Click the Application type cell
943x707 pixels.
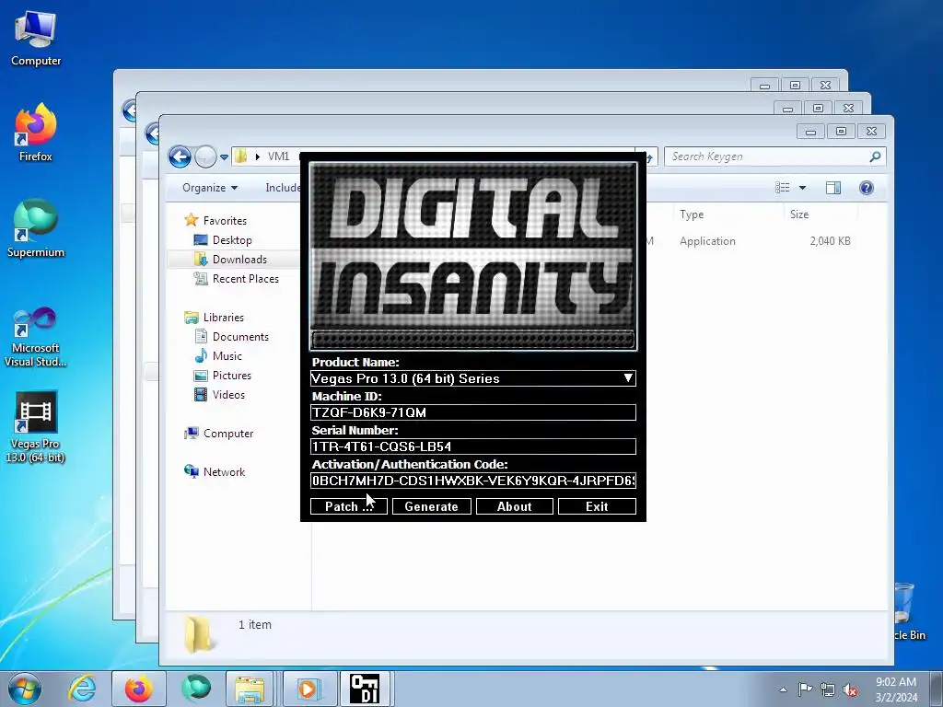707,241
